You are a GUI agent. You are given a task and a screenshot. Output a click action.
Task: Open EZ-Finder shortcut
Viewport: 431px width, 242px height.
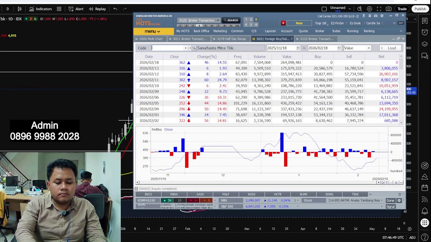337,23
